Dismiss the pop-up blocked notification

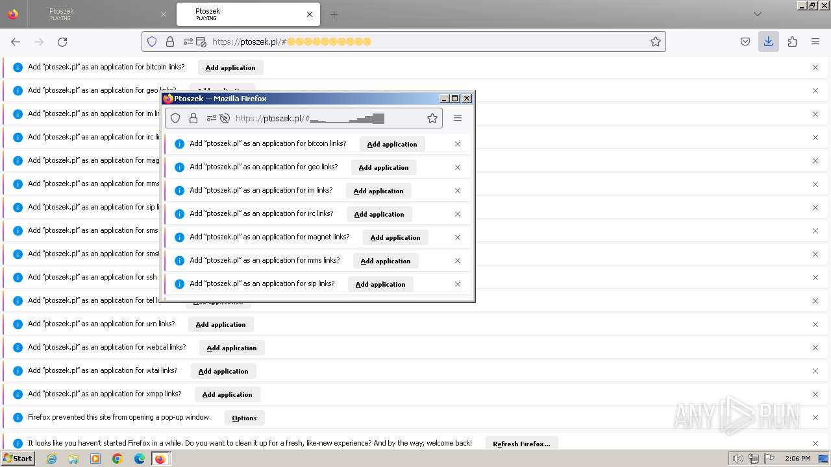point(815,418)
